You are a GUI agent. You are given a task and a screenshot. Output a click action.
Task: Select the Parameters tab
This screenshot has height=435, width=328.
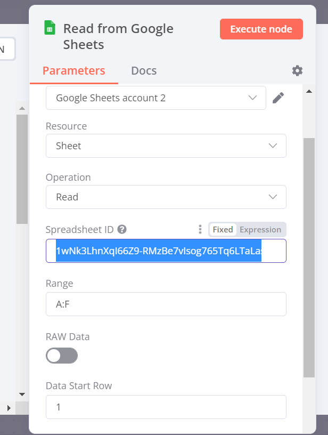pos(73,70)
